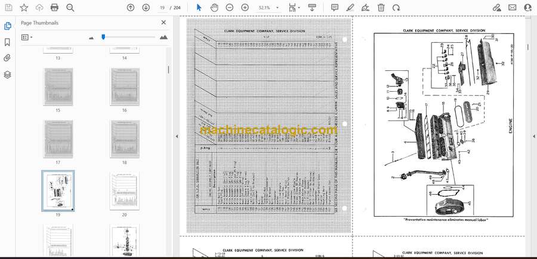The image size is (537, 259).
Task: Click the read mode keyboard-style icon
Action: 312,8
